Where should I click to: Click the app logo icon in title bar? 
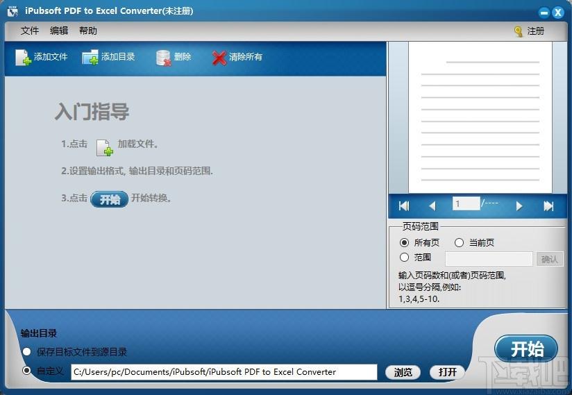(12, 11)
